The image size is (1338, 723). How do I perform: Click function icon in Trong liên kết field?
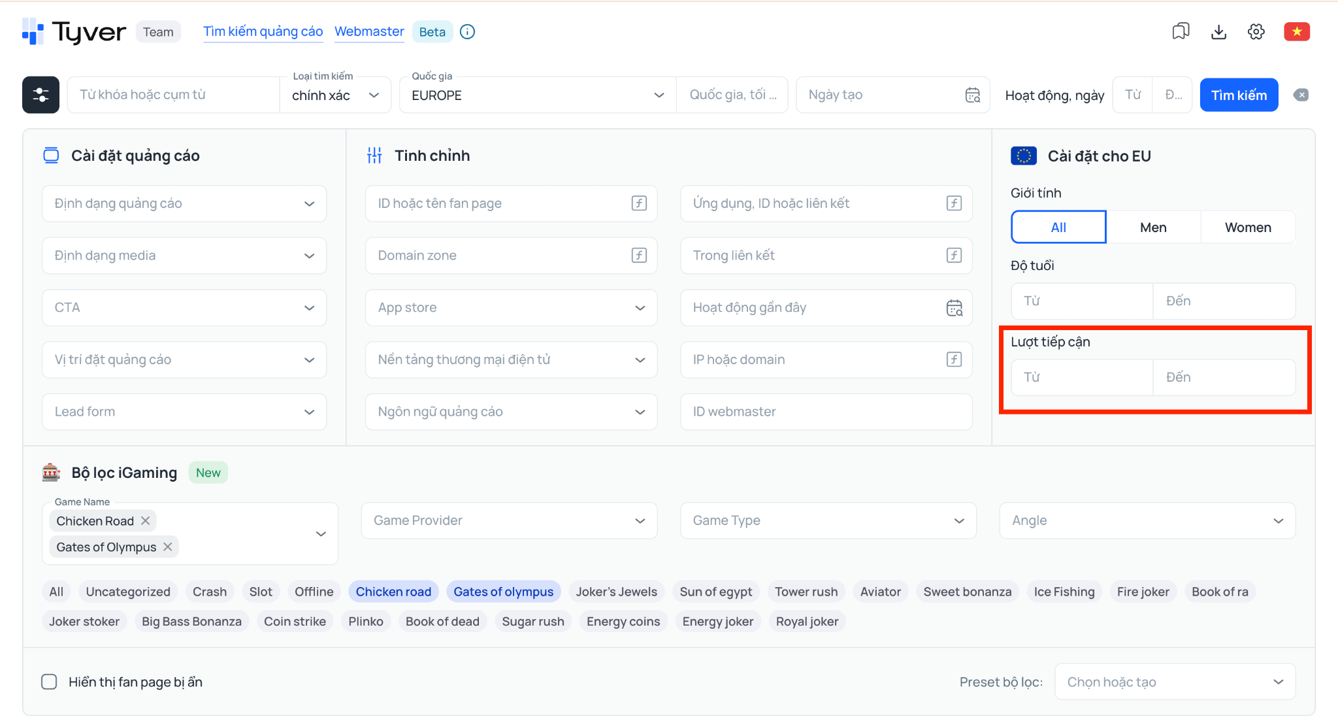click(x=954, y=255)
